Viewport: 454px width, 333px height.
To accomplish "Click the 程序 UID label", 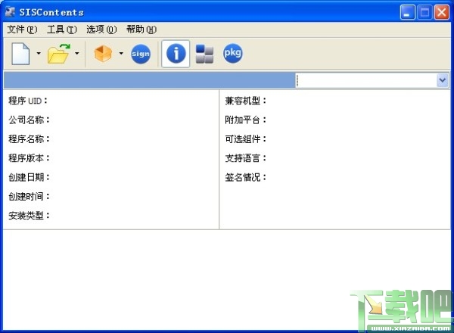I will pos(28,101).
